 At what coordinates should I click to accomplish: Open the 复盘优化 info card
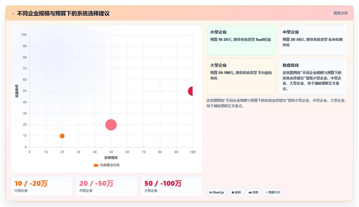click(313, 76)
